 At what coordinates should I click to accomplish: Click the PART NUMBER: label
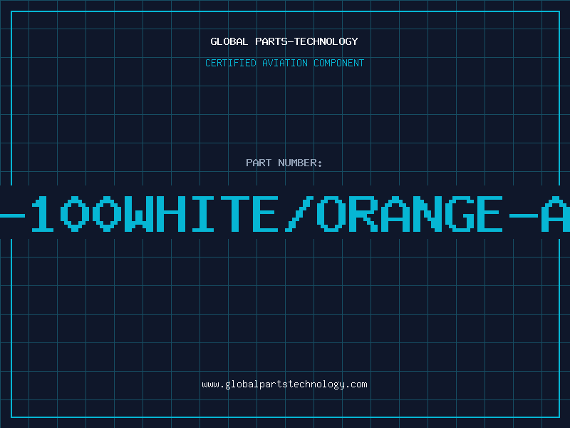click(x=284, y=163)
